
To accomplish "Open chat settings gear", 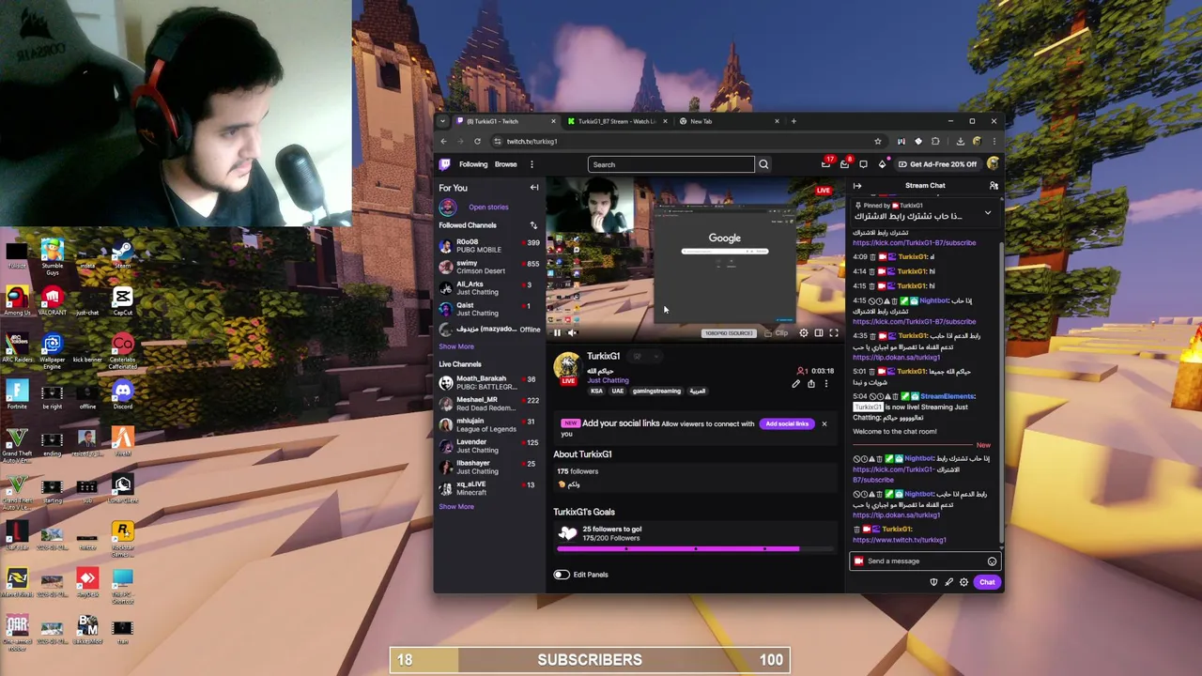I will tap(963, 582).
